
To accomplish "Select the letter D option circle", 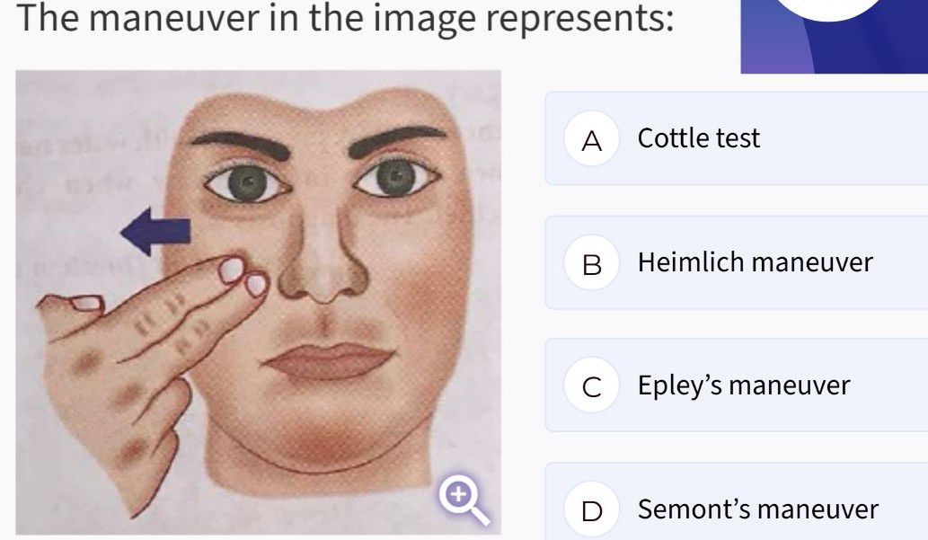I will point(591,509).
